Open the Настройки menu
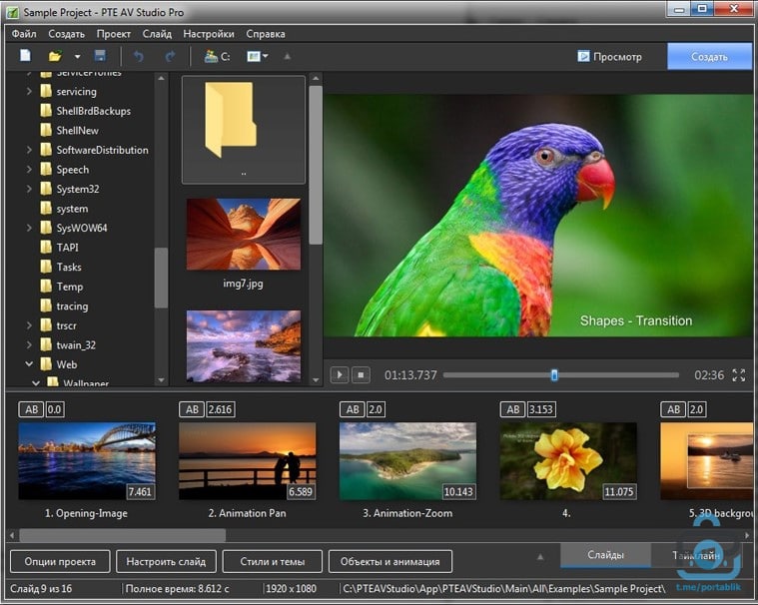The height and width of the screenshot is (605, 758). (209, 34)
